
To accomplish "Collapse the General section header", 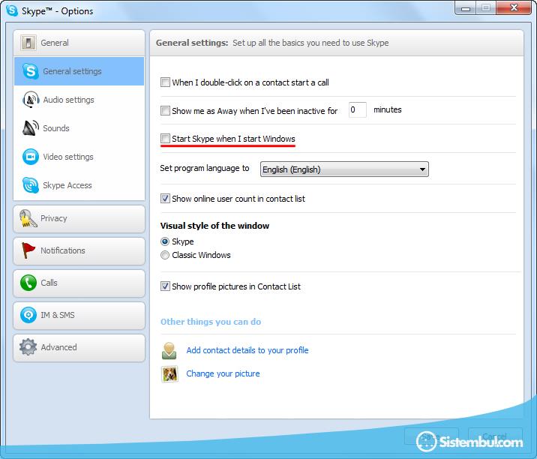I will [79, 43].
